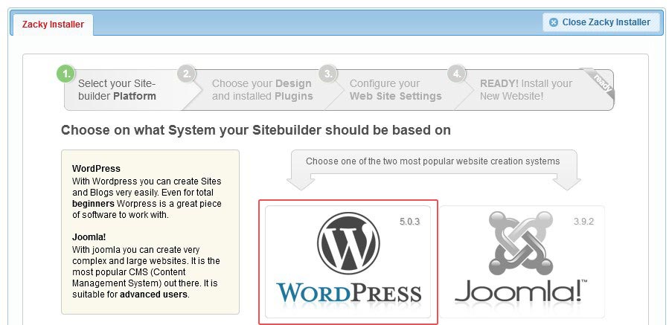Click the round WordPress W logo icon
672x325 pixels.
pyautogui.click(x=348, y=244)
